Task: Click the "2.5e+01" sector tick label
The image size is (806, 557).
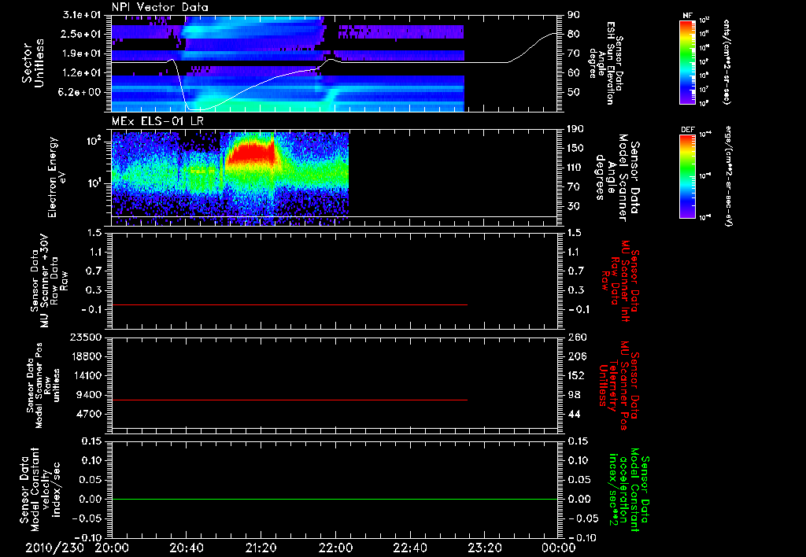Action: pos(82,34)
